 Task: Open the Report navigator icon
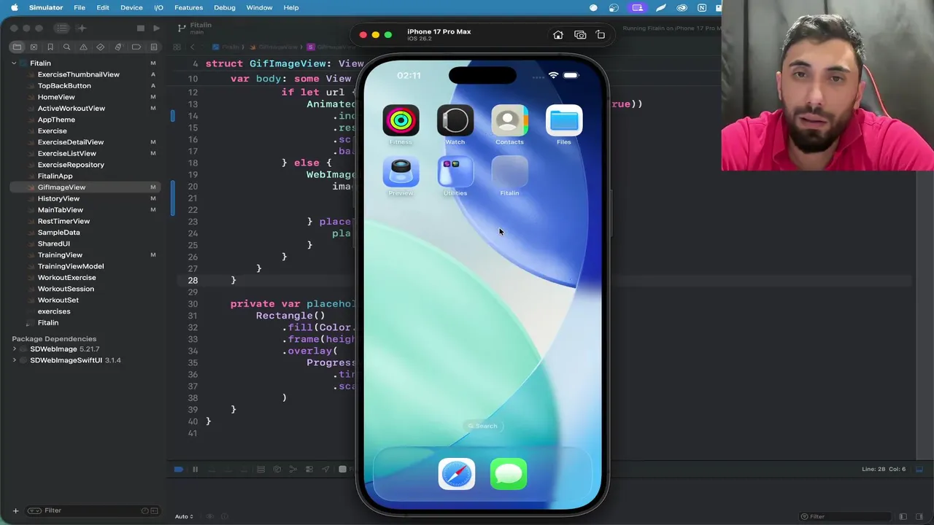point(154,47)
